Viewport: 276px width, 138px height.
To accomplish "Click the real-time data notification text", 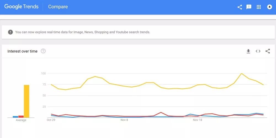I will pyautogui.click(x=83, y=32).
